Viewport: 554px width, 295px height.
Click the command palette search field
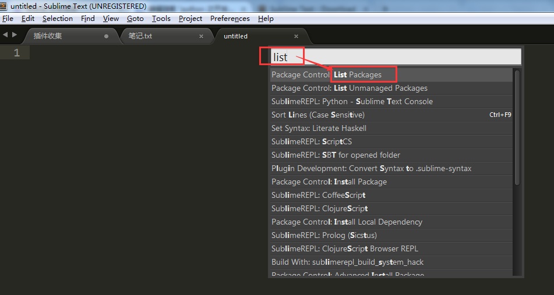coord(396,57)
